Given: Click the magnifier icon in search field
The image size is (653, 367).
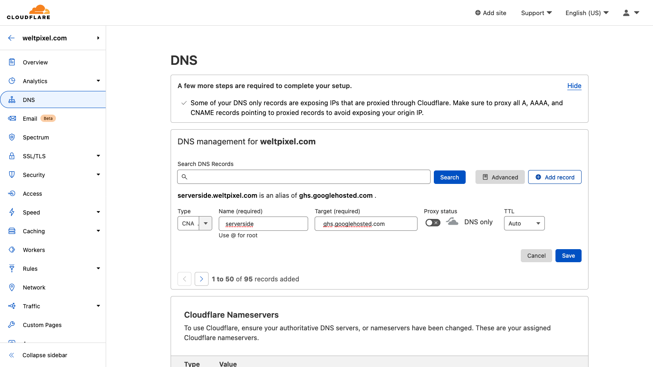Looking at the screenshot, I should tap(184, 177).
